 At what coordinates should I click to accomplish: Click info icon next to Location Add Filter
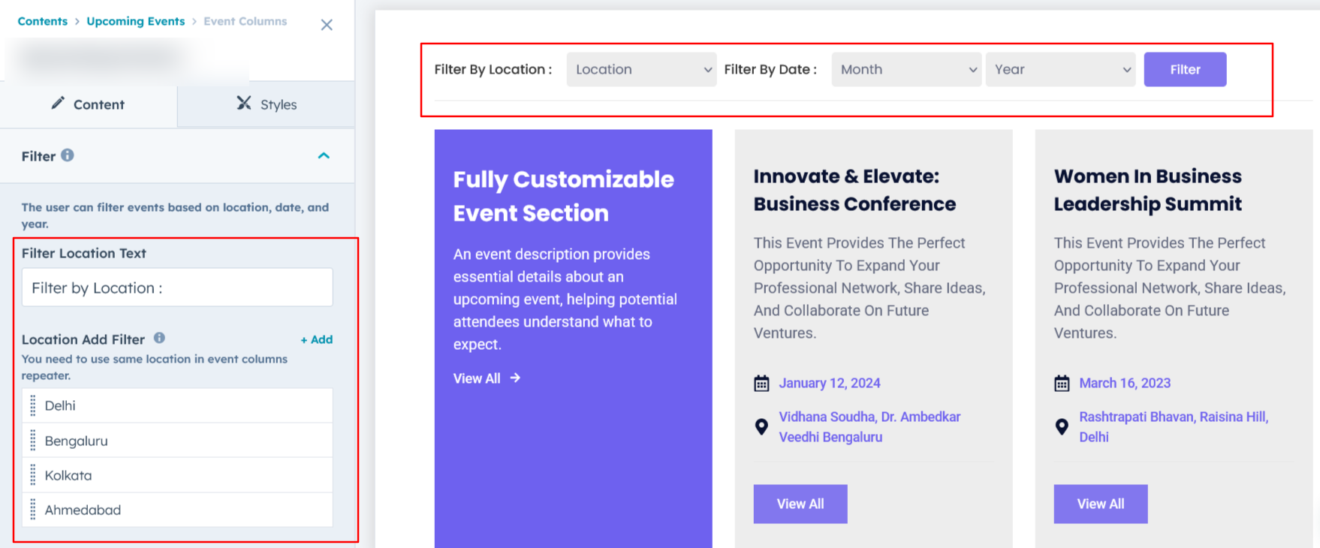pos(159,339)
